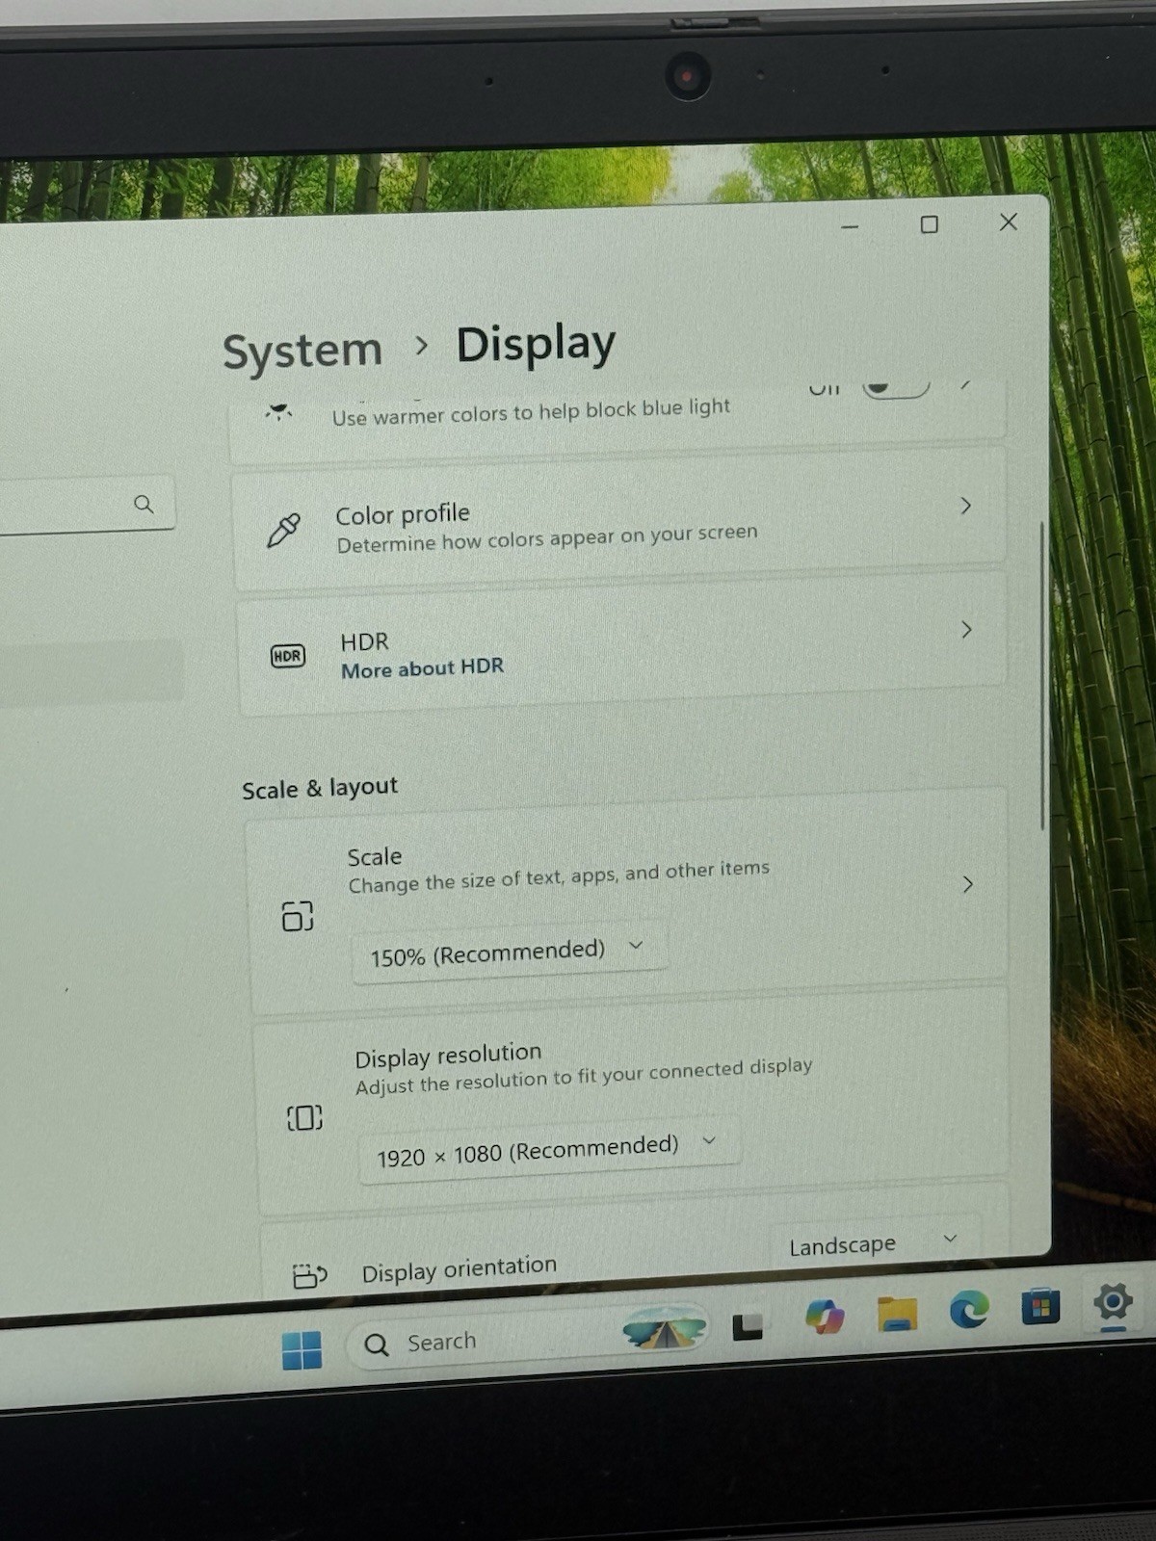This screenshot has height=1541, width=1156.
Task: Click 'Determine how colors appear on your screen'
Action: tap(547, 537)
